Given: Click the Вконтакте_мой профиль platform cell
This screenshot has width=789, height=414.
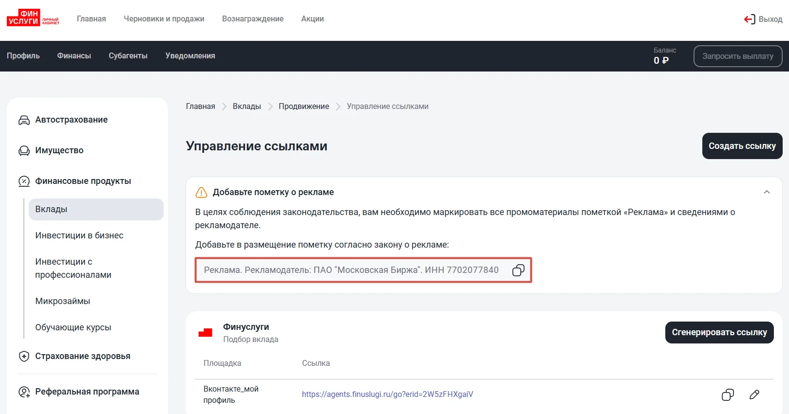Looking at the screenshot, I should click(231, 395).
